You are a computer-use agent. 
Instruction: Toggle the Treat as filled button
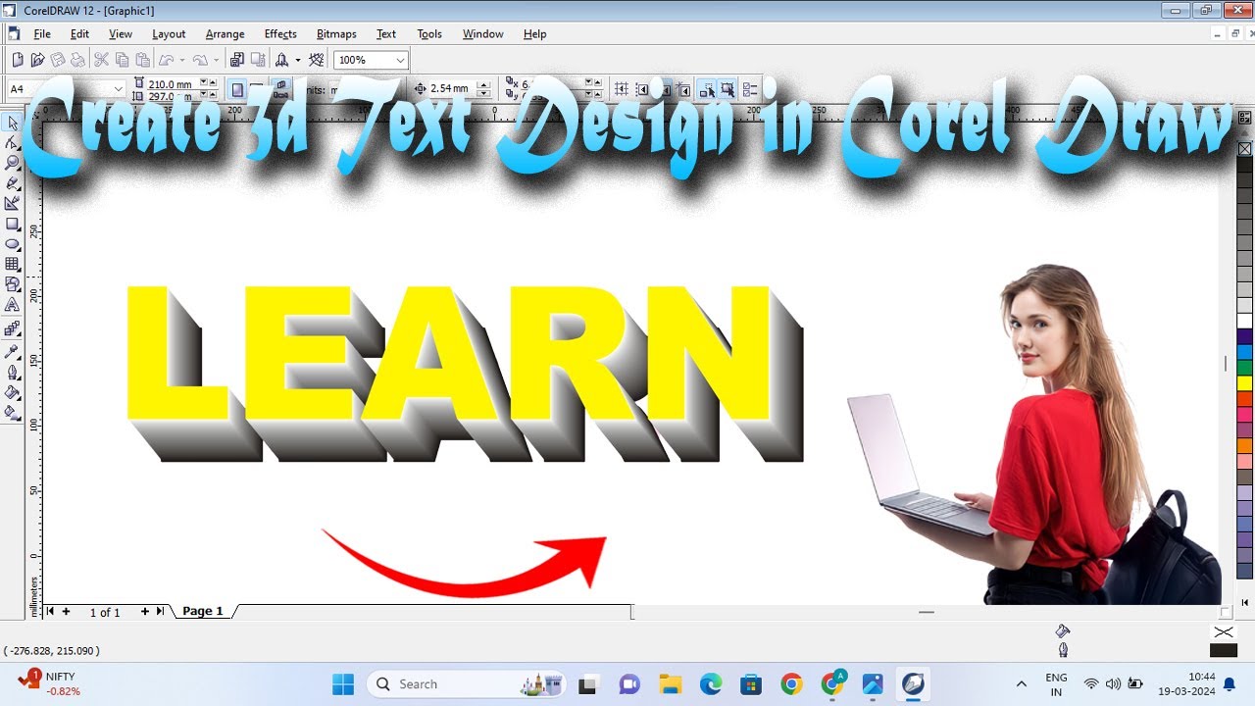coord(728,89)
